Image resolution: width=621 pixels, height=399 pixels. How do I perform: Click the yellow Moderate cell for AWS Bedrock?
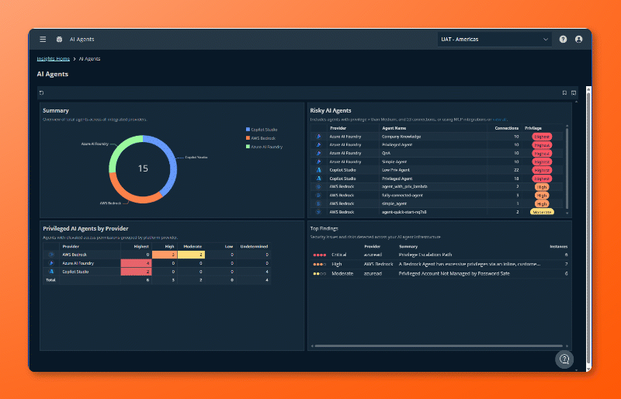coord(191,255)
